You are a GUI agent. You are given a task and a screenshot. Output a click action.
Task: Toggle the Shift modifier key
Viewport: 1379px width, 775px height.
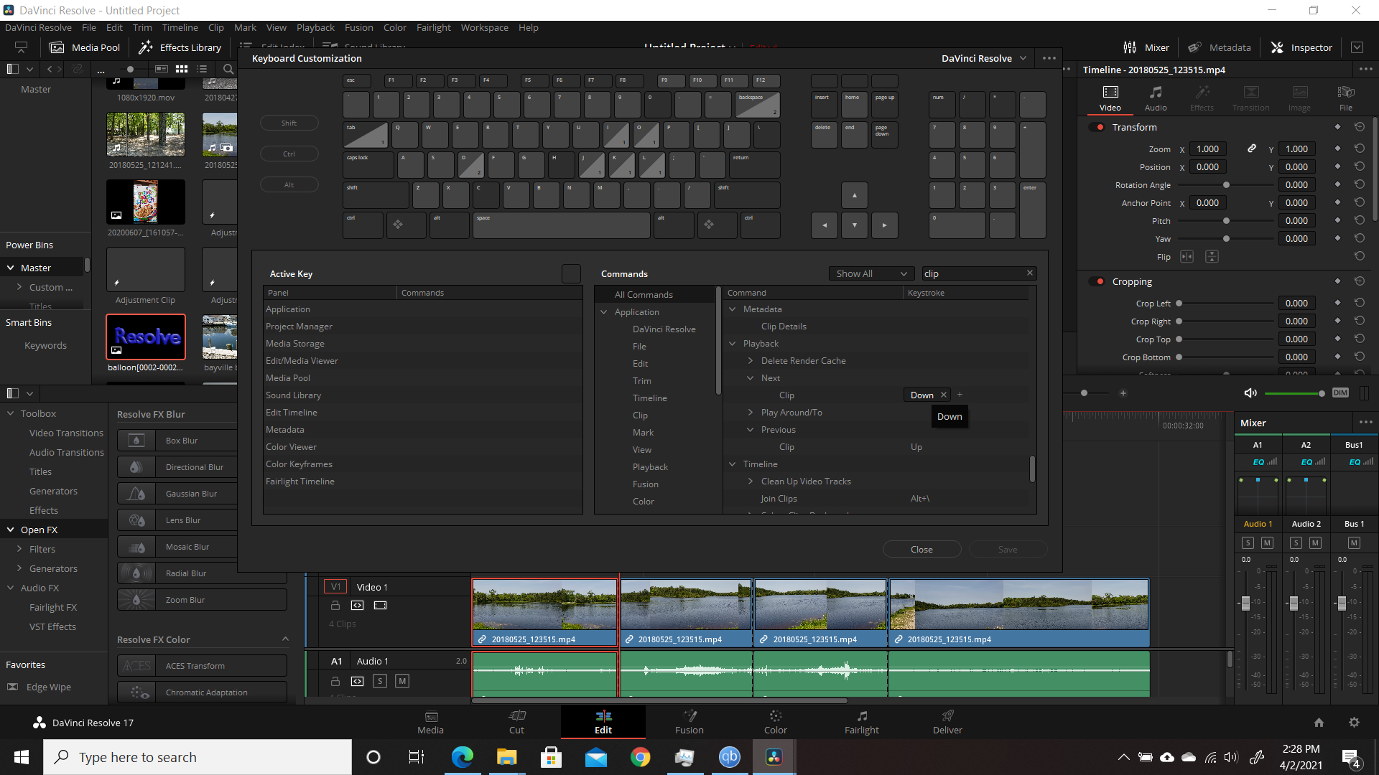click(289, 123)
